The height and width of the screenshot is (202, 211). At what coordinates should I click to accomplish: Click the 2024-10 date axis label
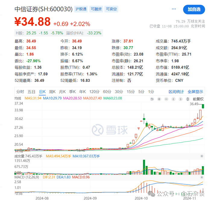point(141,198)
